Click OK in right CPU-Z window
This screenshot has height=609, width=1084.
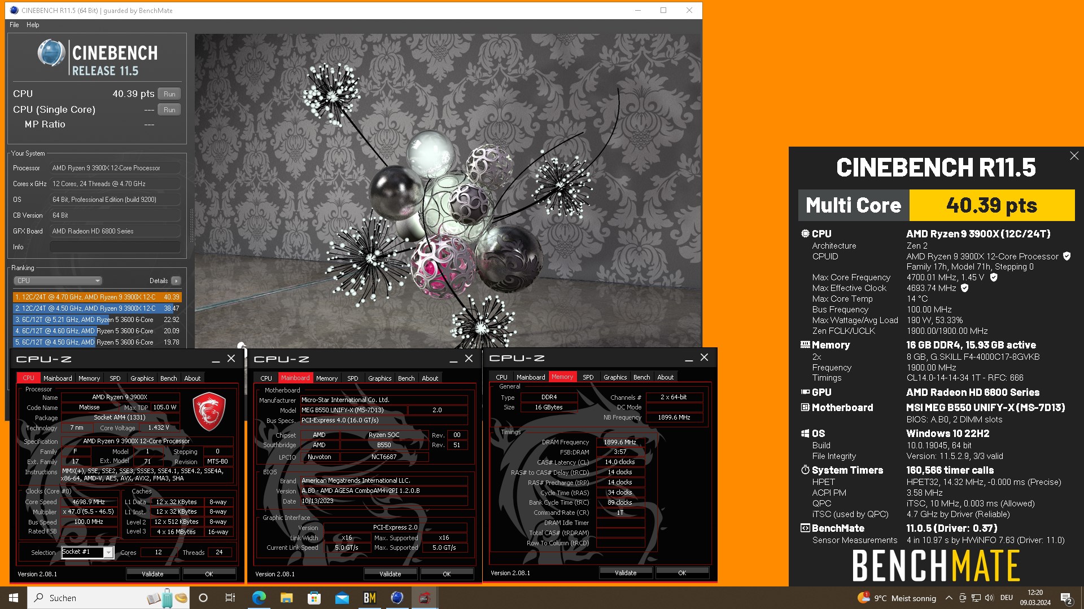pos(682,573)
